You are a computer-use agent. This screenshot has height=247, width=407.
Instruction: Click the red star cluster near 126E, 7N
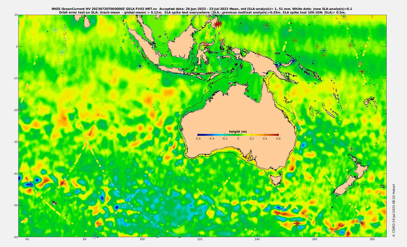tap(218, 24)
